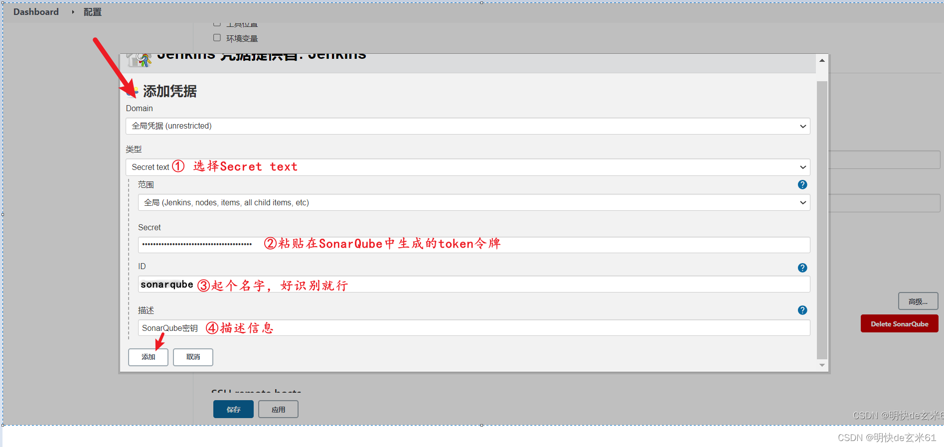Click the 描述 field with SonarQube密钥
Screen dimensions: 944x447
473,328
